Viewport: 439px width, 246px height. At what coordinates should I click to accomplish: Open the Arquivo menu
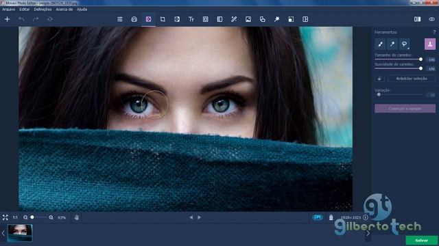point(9,10)
